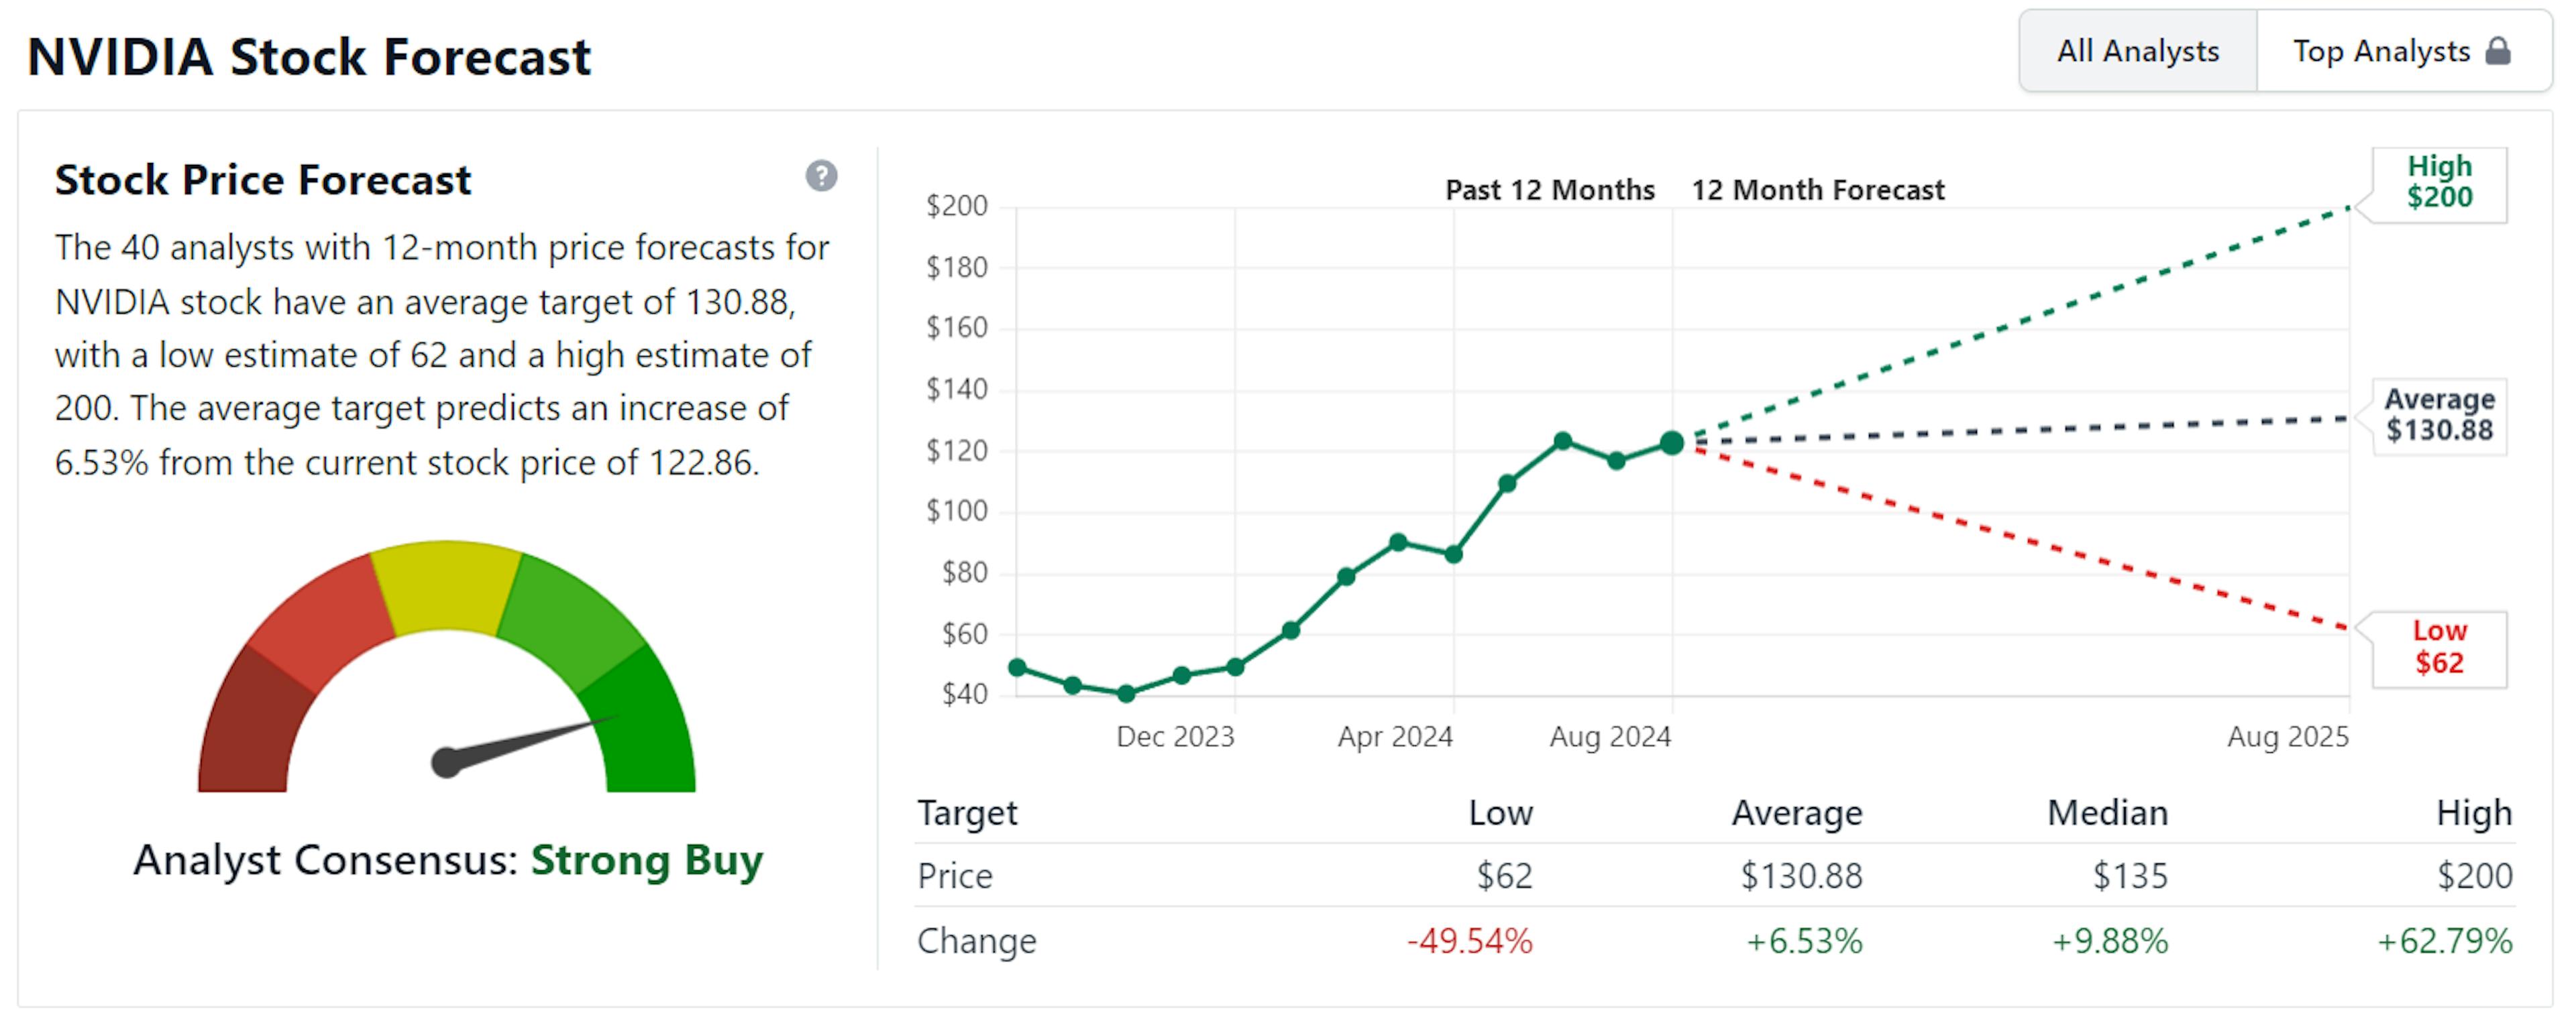Click the +62.79% high change value
The height and width of the screenshot is (1025, 2576).
click(2444, 941)
